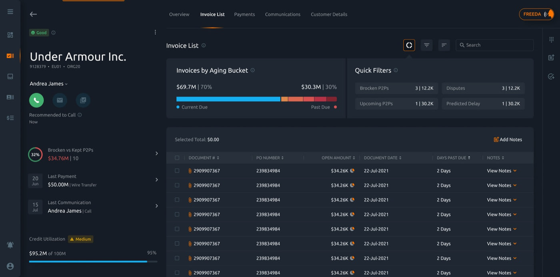Click attachment clip icon in first invoice row
560x277 pixels.
click(x=190, y=171)
